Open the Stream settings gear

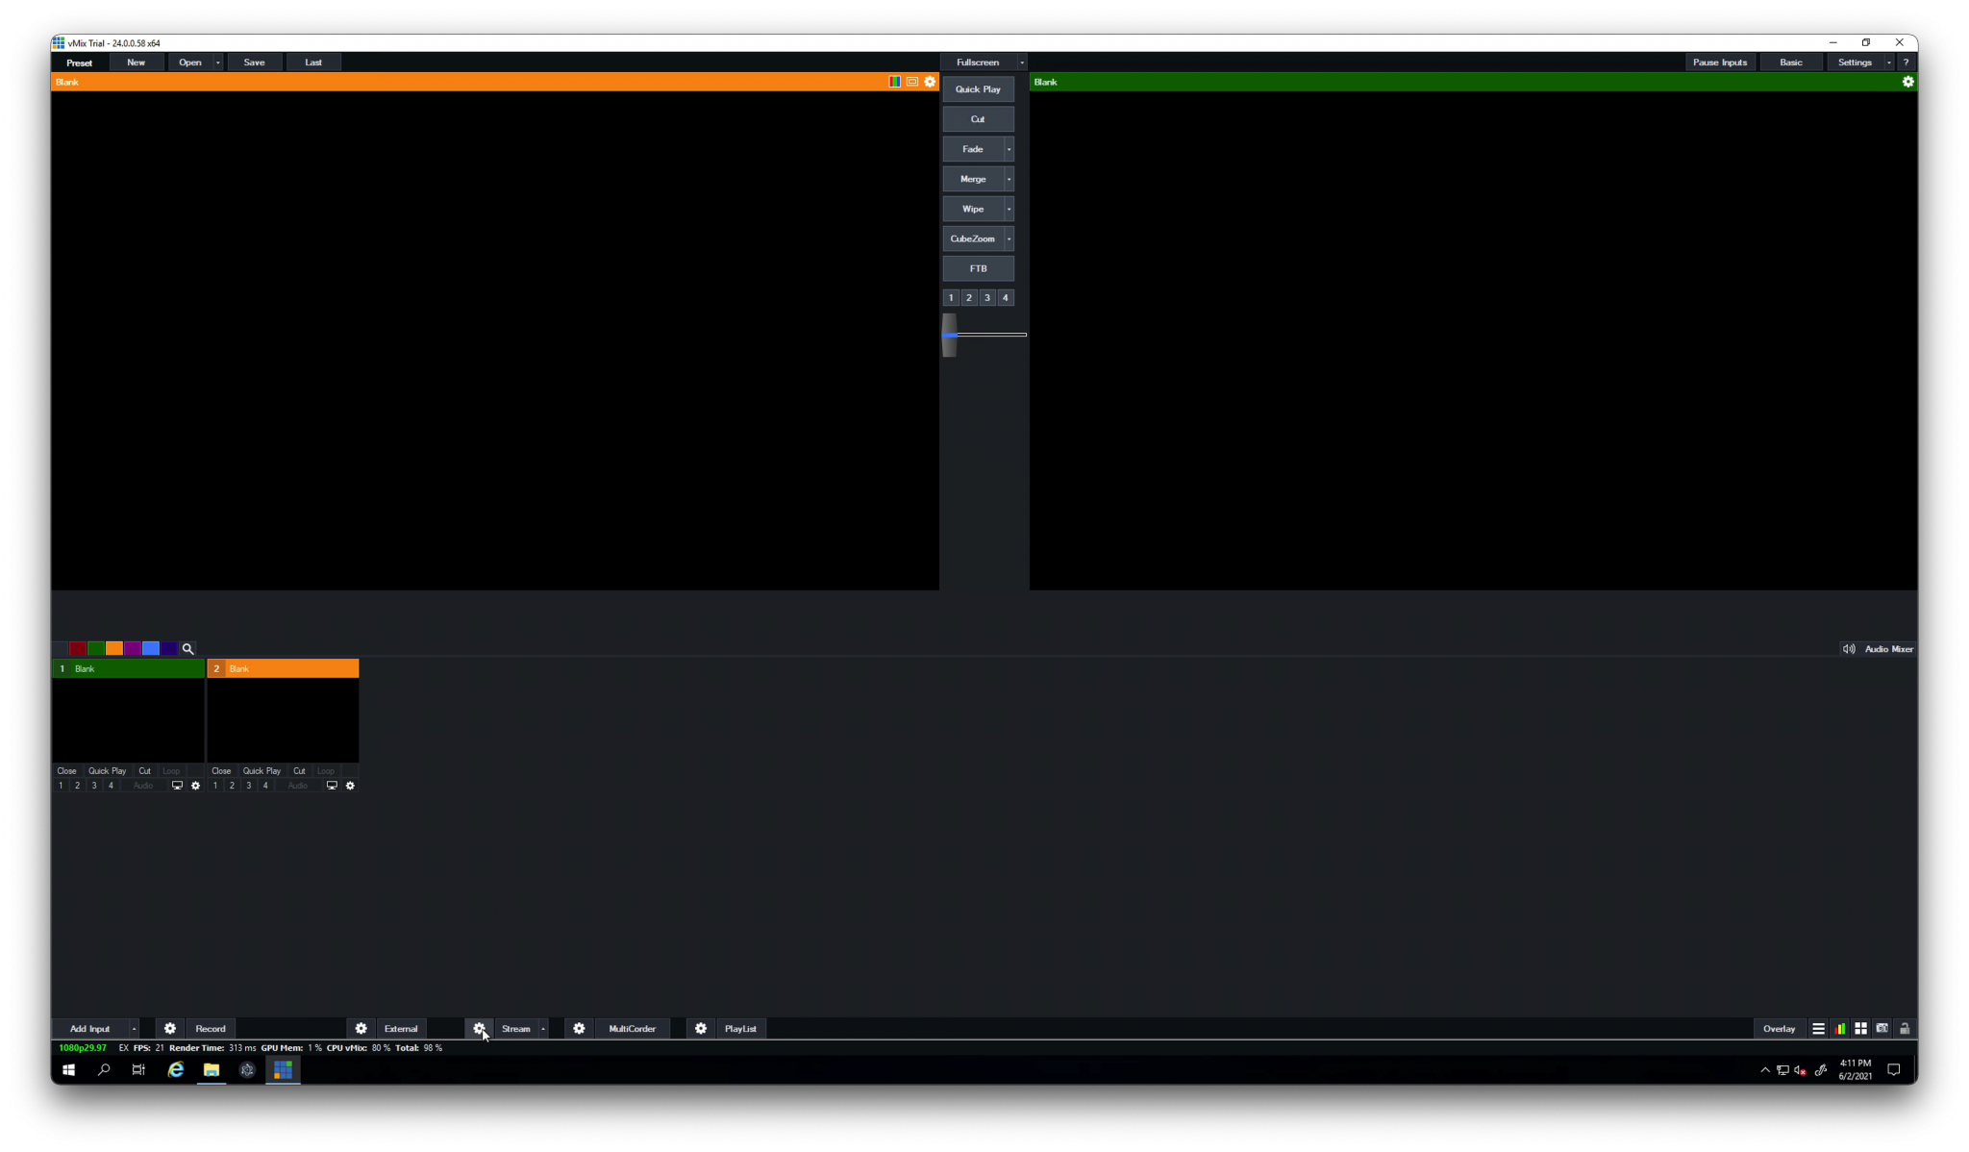point(479,1028)
